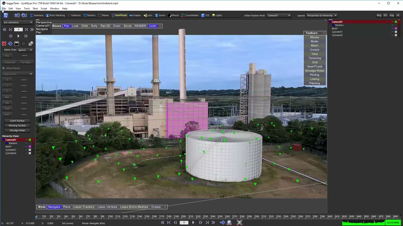Open the Planar room
The image size is (403, 226).
tap(104, 15)
